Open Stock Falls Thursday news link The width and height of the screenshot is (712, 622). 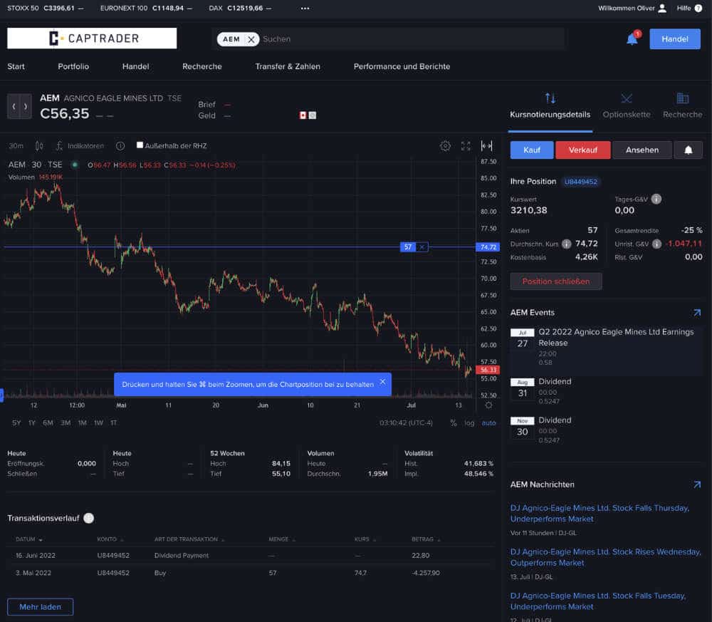pyautogui.click(x=600, y=514)
